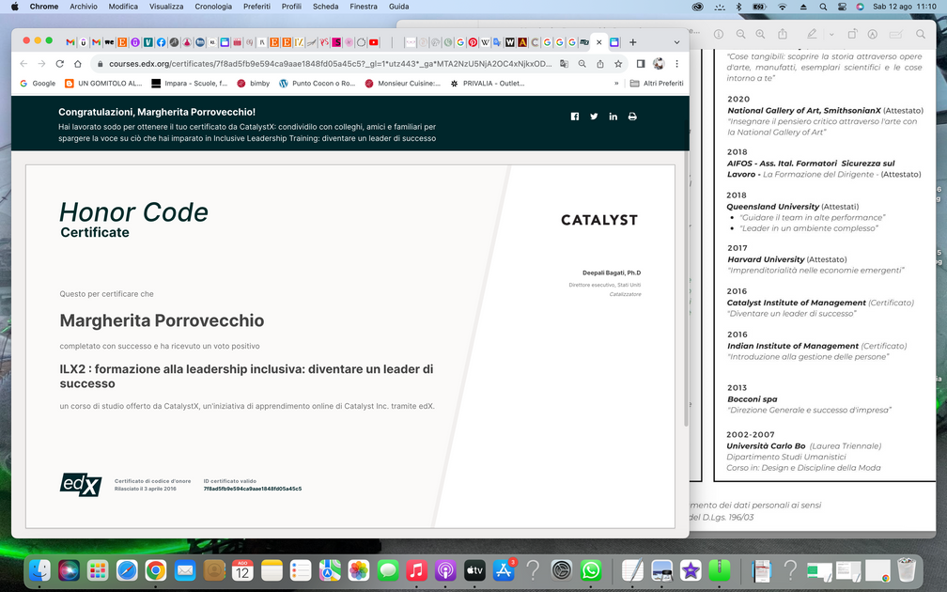
Task: Show hidden bookmarks overflow chevron
Action: click(616, 84)
